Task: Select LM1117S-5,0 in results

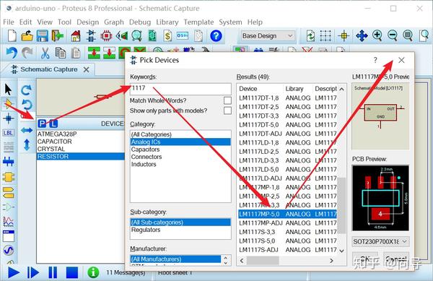Action: 287,241
